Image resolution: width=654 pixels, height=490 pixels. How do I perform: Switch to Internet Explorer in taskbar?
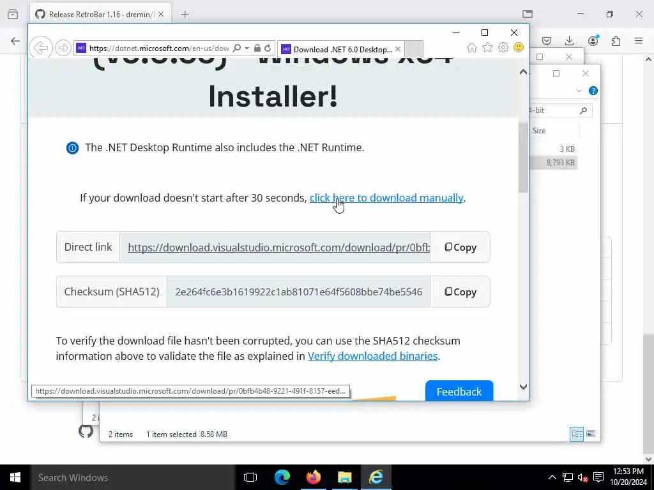(x=376, y=477)
